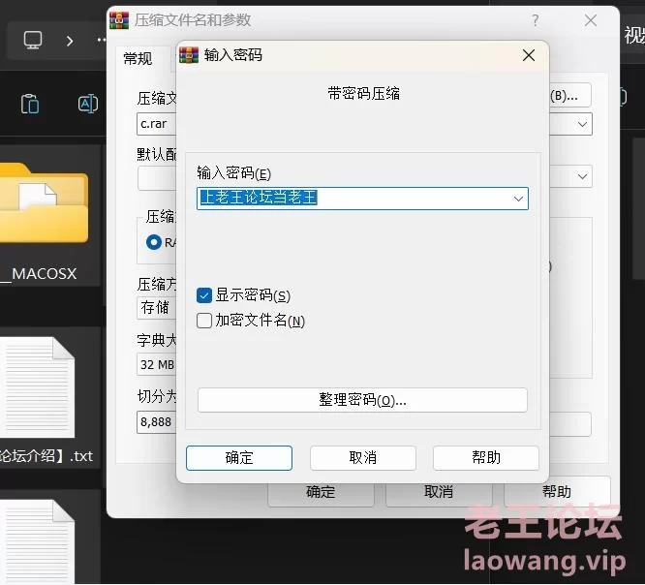Viewport: 645px width, 585px height.
Task: Open the password history dropdown arrow
Action: pos(518,199)
